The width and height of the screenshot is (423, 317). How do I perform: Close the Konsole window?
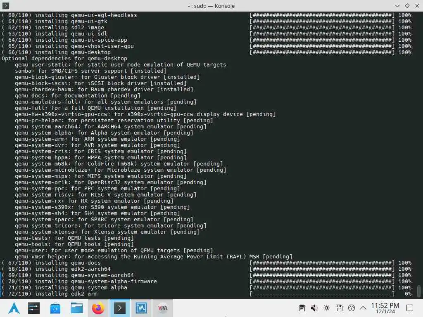(417, 6)
